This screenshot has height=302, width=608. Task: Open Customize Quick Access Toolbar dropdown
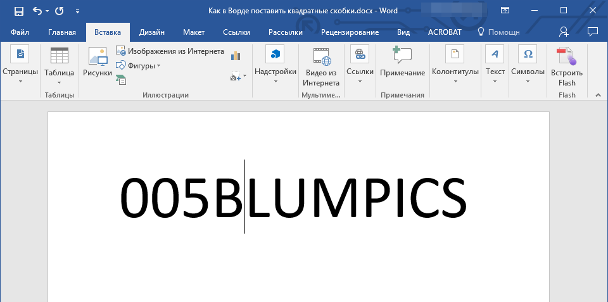[x=77, y=11]
